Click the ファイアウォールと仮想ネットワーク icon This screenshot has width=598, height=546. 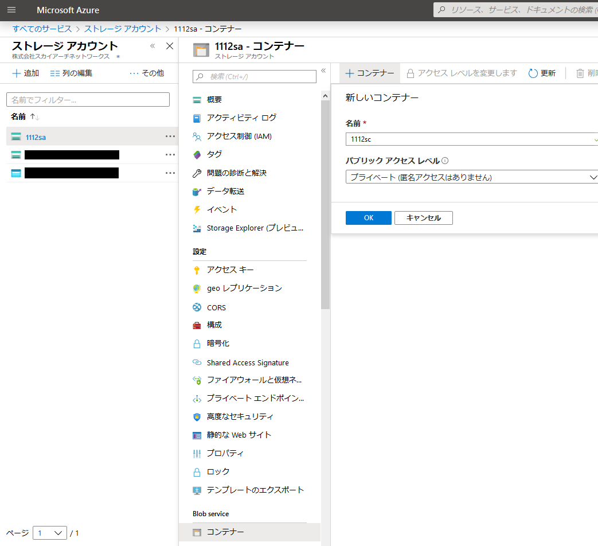pyautogui.click(x=197, y=380)
